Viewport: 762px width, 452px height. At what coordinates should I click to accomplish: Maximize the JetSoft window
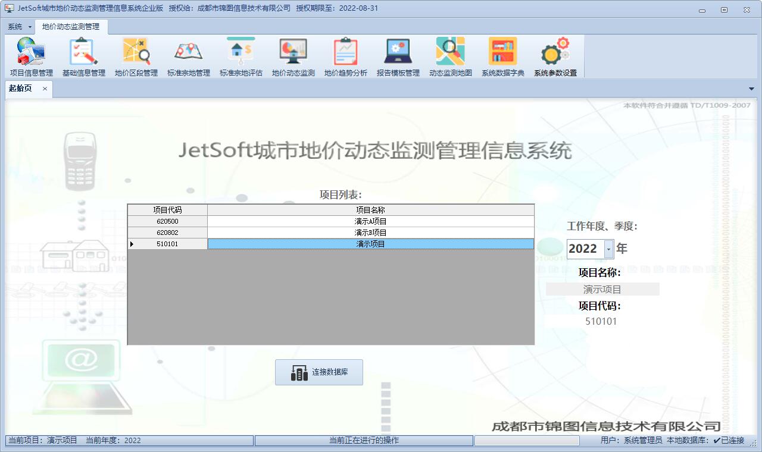pyautogui.click(x=724, y=10)
